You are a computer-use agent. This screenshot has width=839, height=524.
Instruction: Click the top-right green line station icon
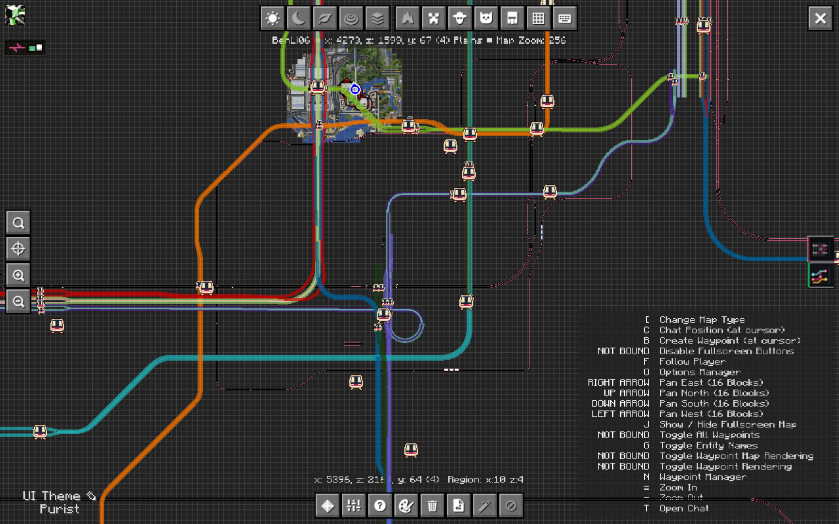pyautogui.click(x=704, y=25)
